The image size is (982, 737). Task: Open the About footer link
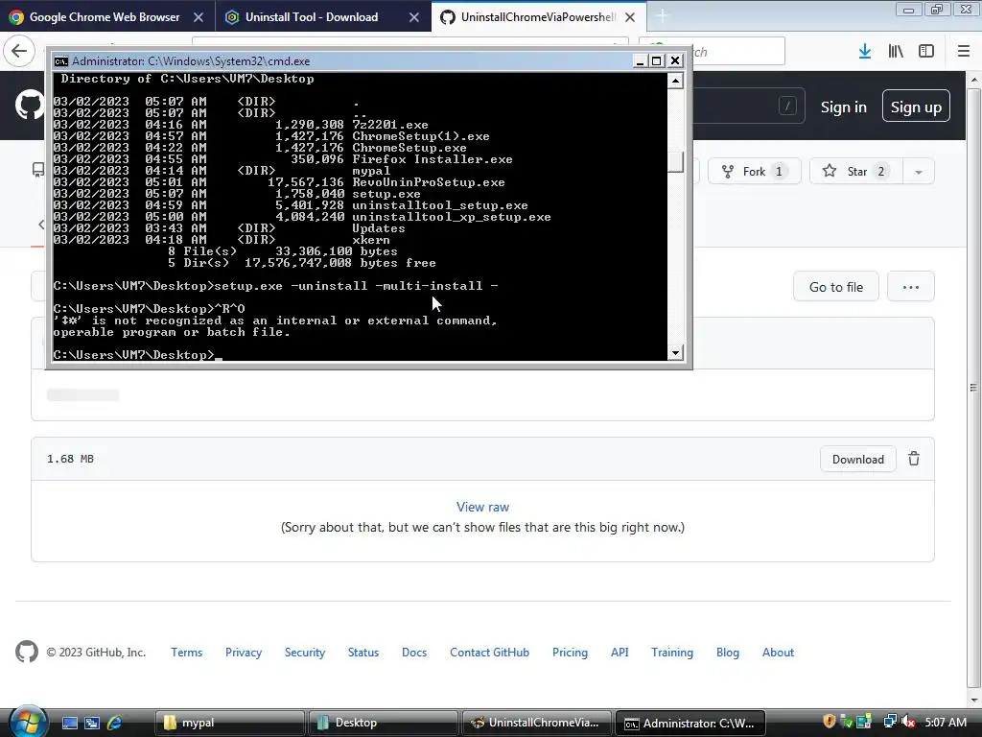tap(778, 653)
